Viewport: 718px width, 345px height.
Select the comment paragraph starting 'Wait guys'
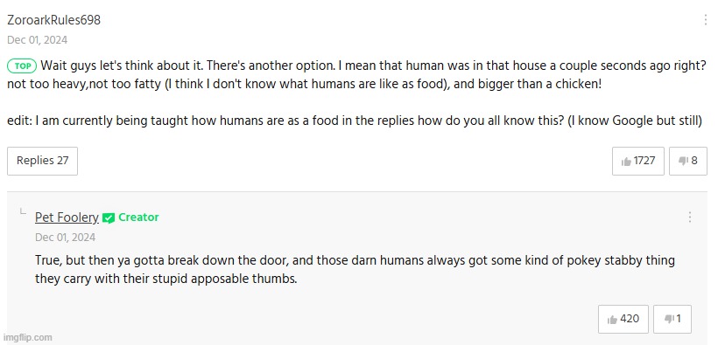click(x=356, y=75)
